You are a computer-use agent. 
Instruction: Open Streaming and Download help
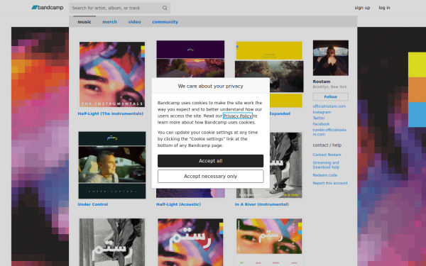326,165
